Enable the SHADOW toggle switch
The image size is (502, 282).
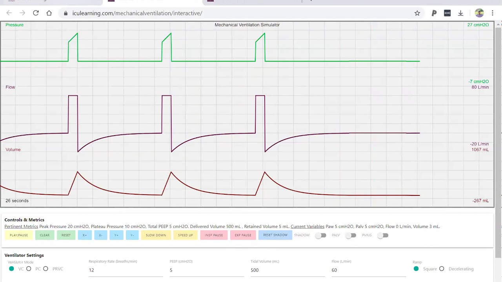click(x=321, y=235)
